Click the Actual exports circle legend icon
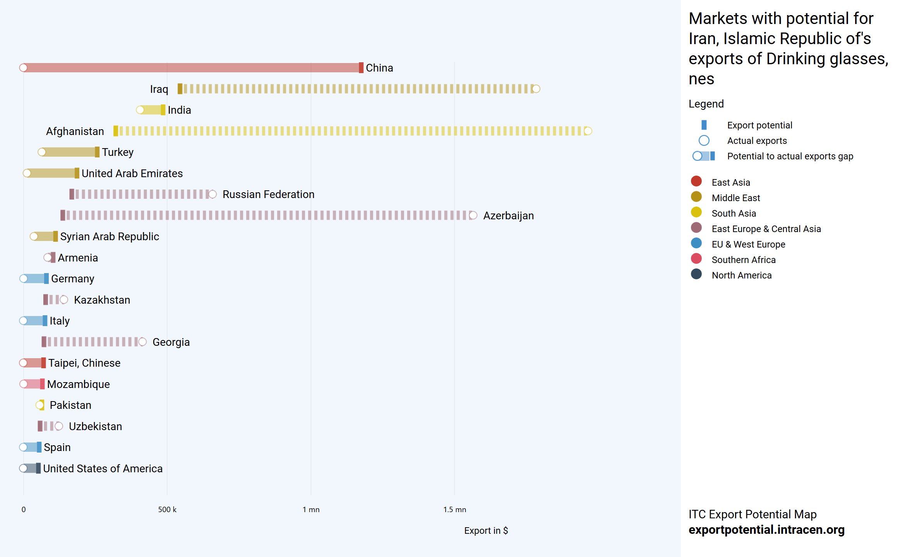 click(x=704, y=140)
